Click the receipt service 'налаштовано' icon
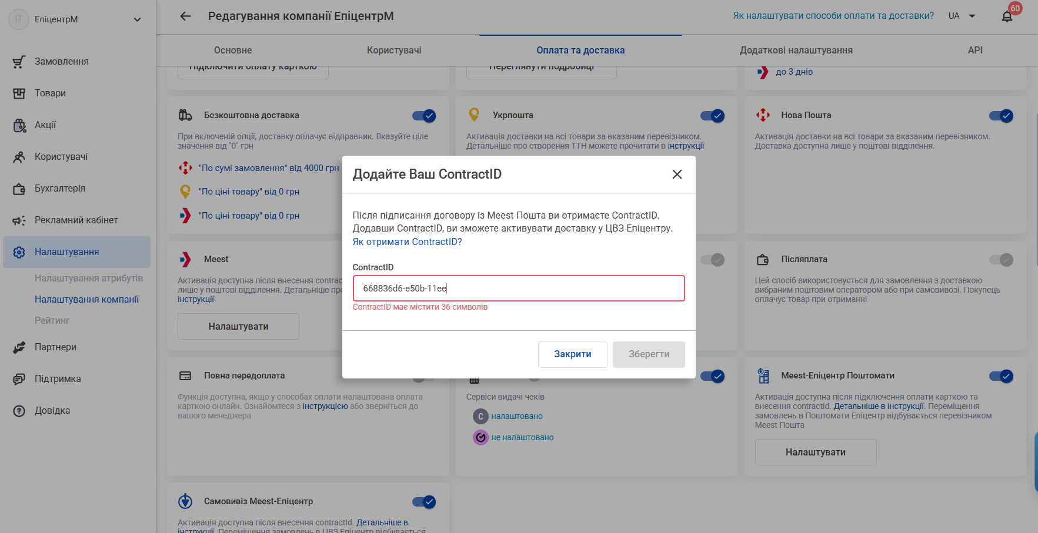 tap(480, 416)
